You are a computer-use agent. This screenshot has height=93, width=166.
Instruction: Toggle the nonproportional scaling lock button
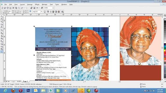[x=30, y=11]
